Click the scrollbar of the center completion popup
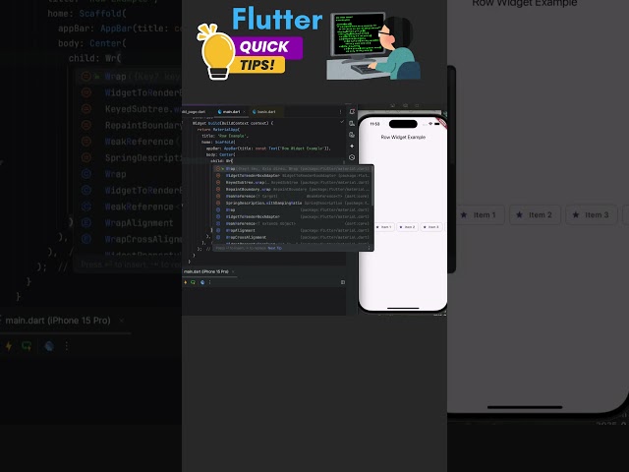Image resolution: width=629 pixels, height=472 pixels. click(x=372, y=187)
